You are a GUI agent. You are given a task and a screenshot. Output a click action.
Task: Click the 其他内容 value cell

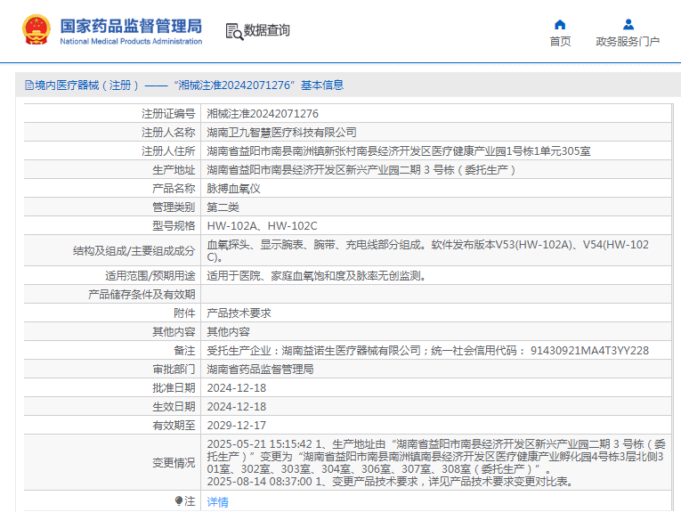tap(228, 331)
